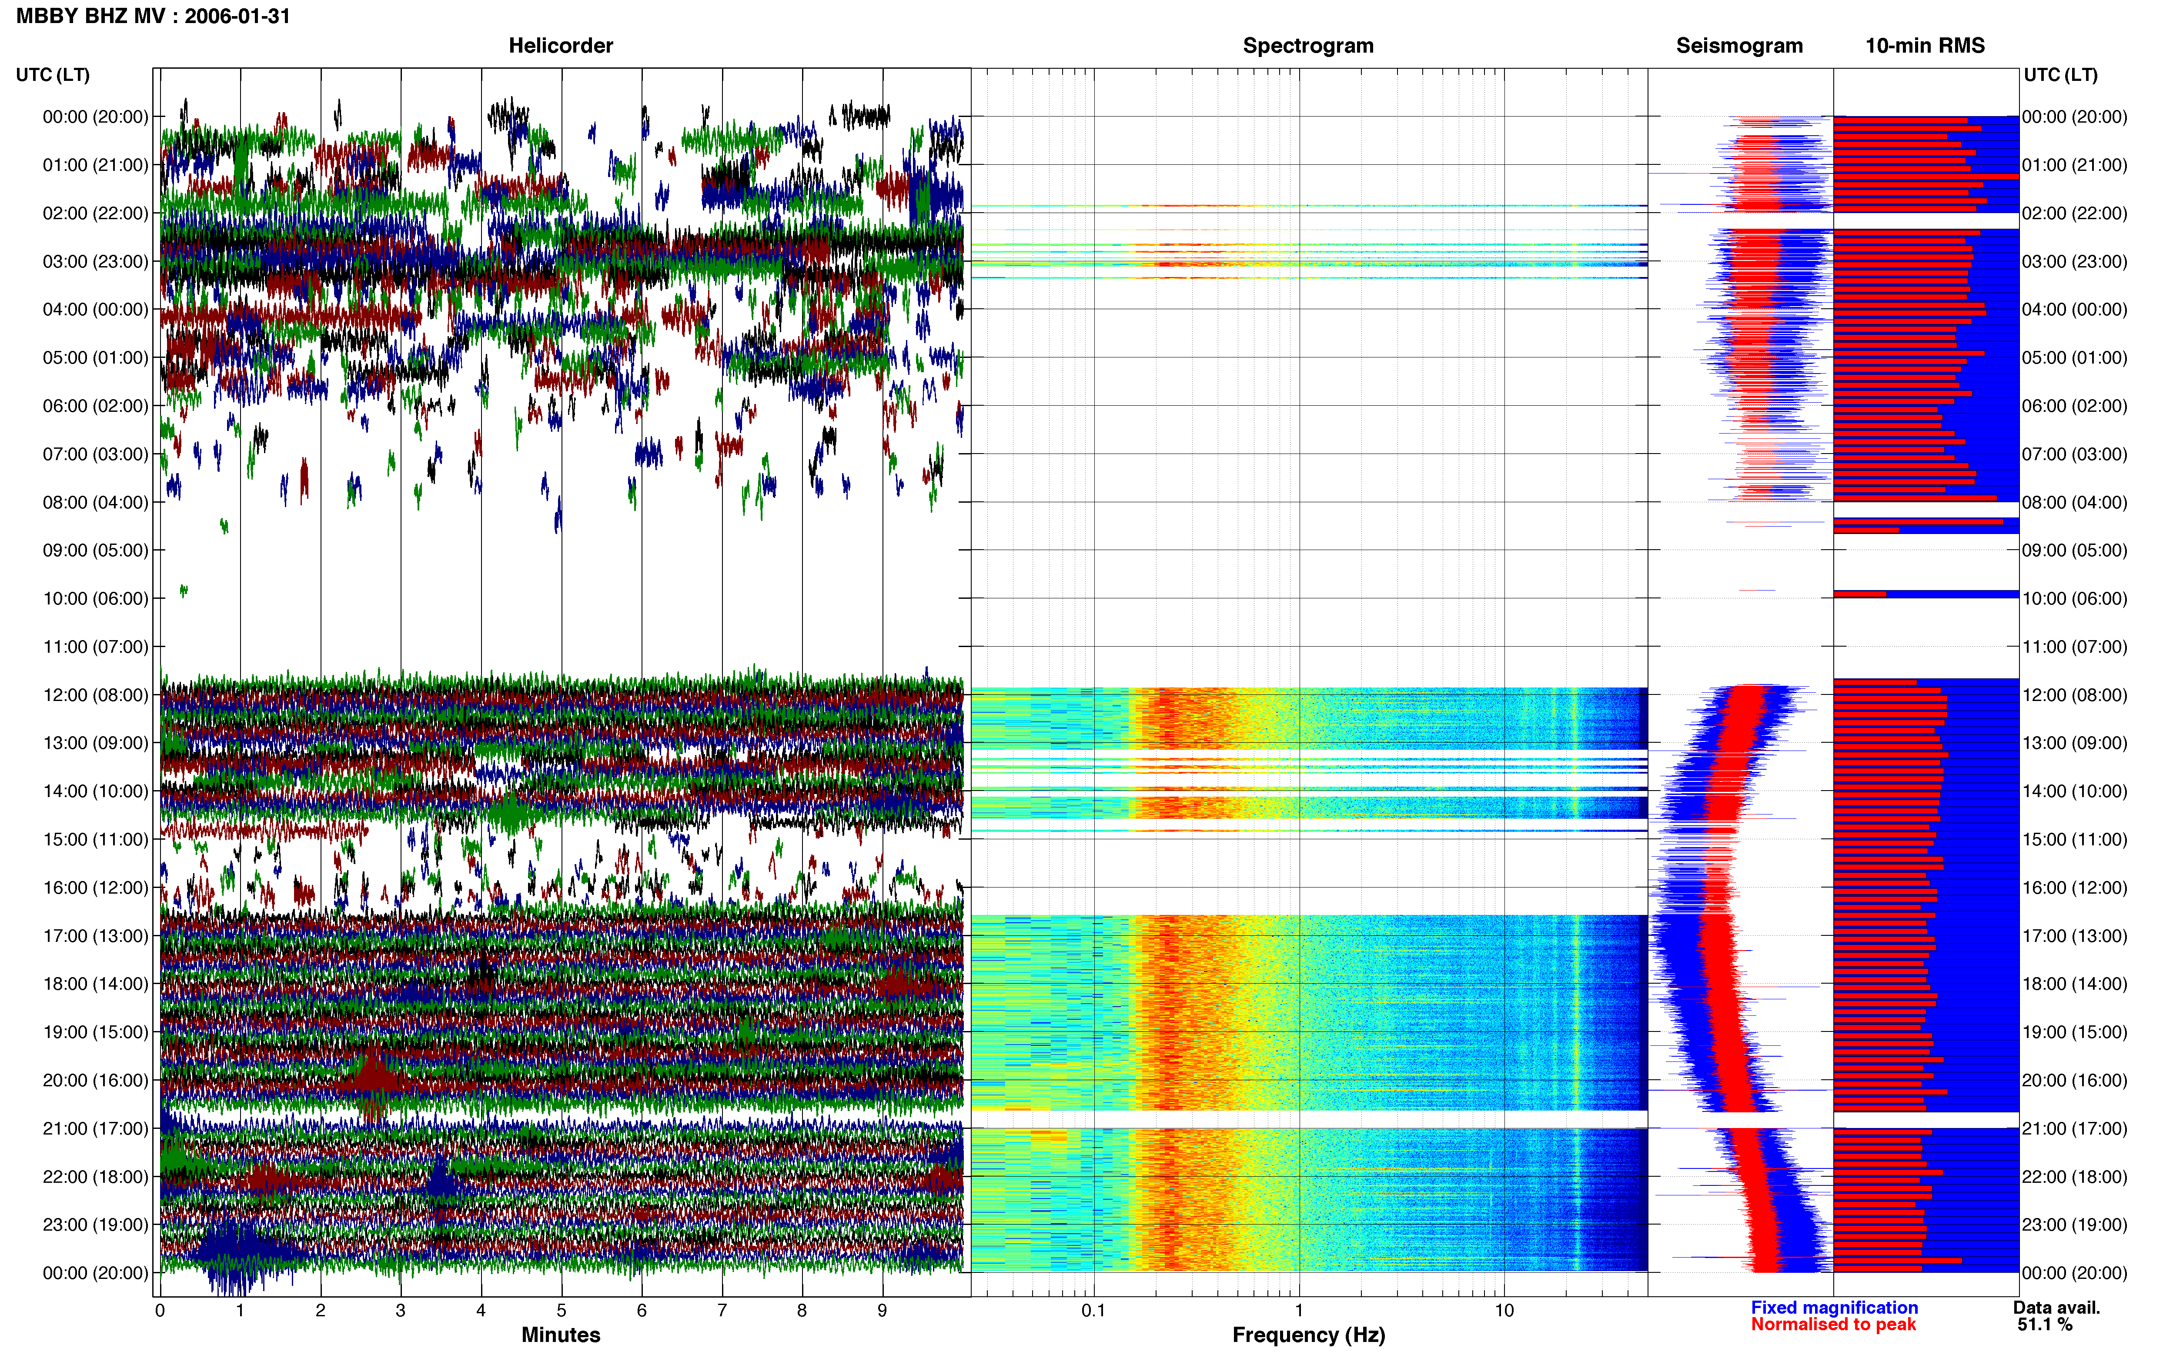Click the left '14:00 (10:00)' time label
Screen dimensions: 2183x1365
point(96,791)
